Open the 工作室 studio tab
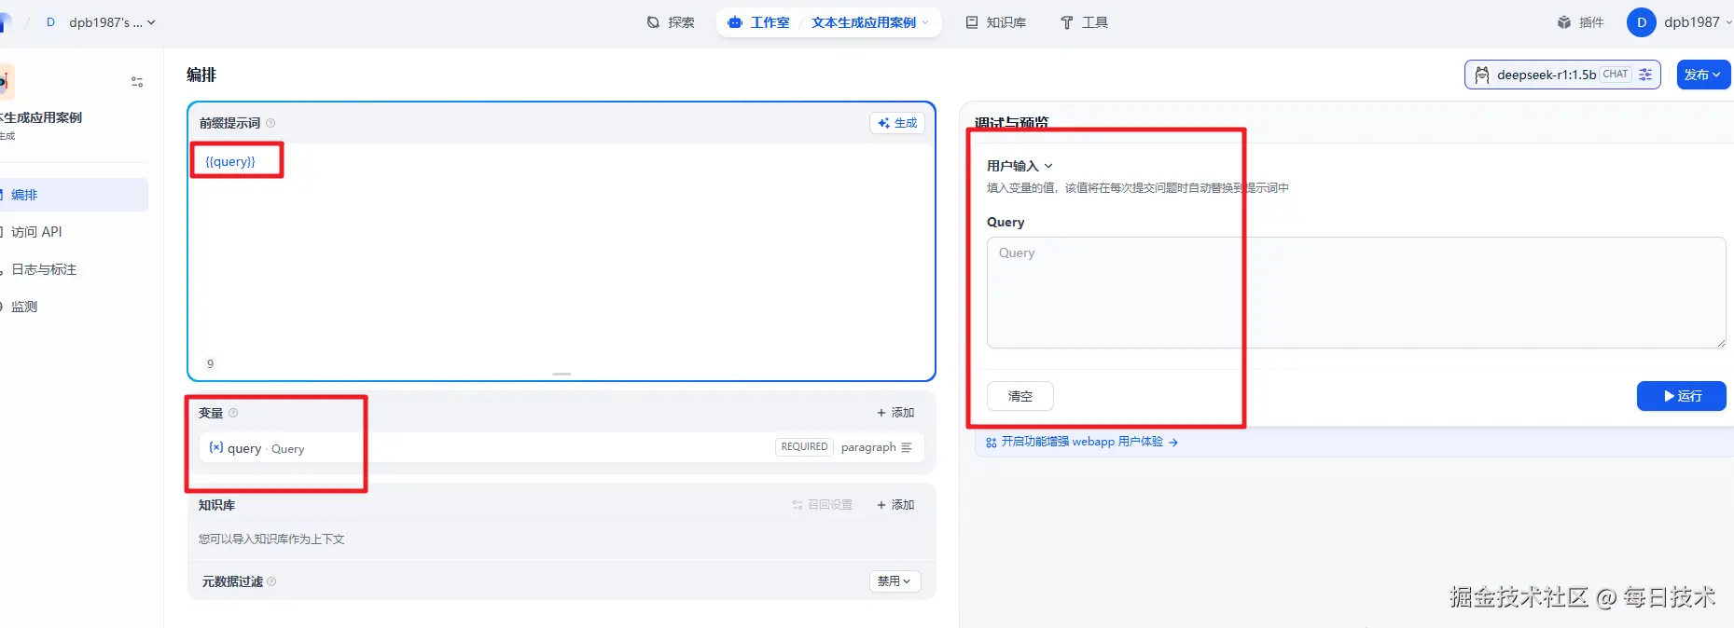Screen dimensions: 1734x628 [759, 22]
